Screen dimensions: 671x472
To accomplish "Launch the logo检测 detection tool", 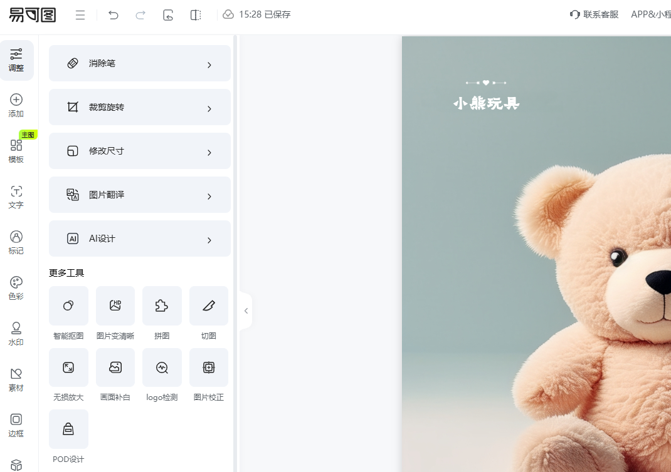I will tap(162, 367).
